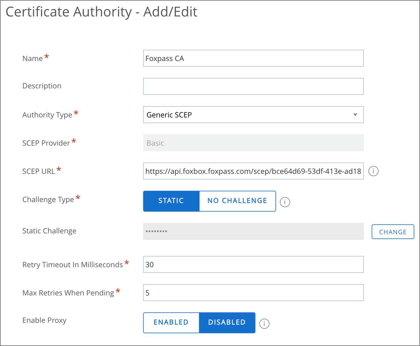Screen dimensions: 420x346
Task: Switch challenge type to NO CHALLENGE
Action: tap(237, 201)
